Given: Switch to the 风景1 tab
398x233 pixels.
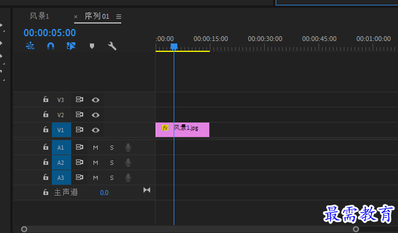Looking at the screenshot, I should click(39, 16).
